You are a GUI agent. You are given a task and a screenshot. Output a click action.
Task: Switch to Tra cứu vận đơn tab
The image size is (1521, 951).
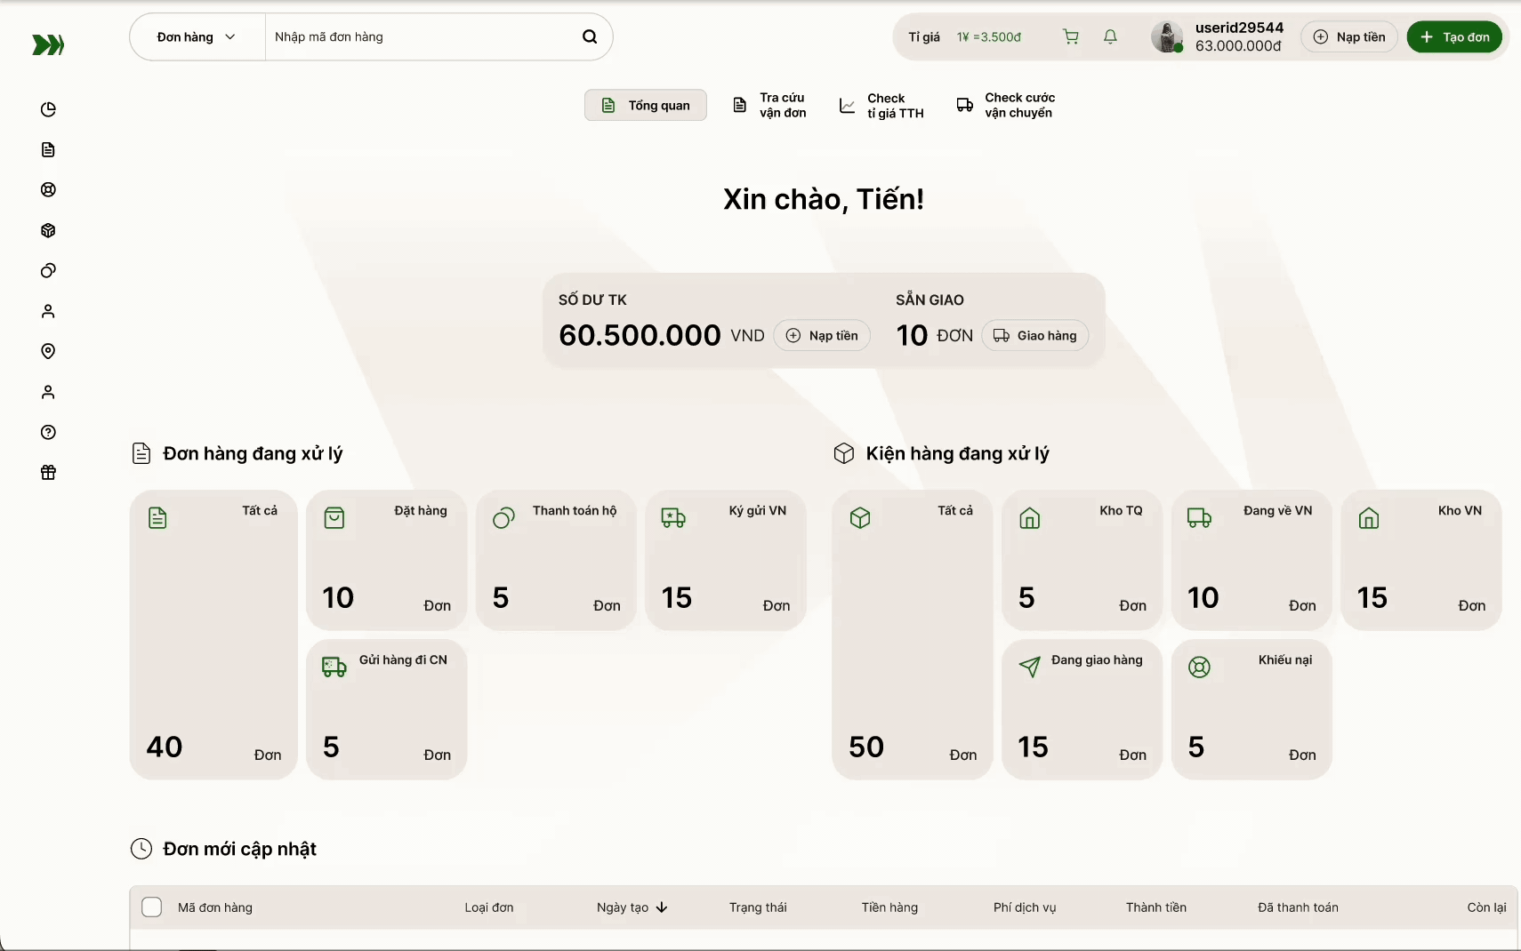(x=770, y=105)
